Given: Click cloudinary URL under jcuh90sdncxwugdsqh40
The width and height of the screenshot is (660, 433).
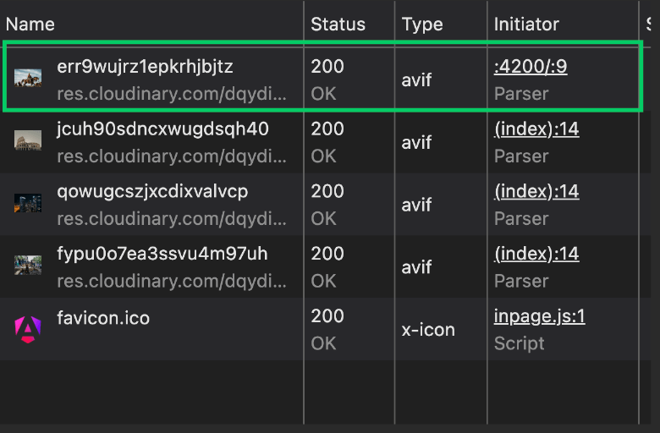Looking at the screenshot, I should tap(172, 156).
